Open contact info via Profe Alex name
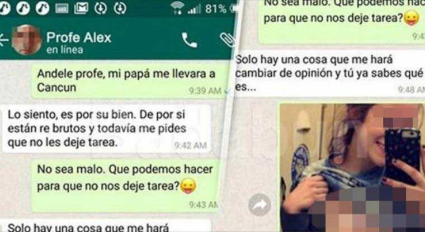Screen dimensions: 425x232 pos(79,37)
